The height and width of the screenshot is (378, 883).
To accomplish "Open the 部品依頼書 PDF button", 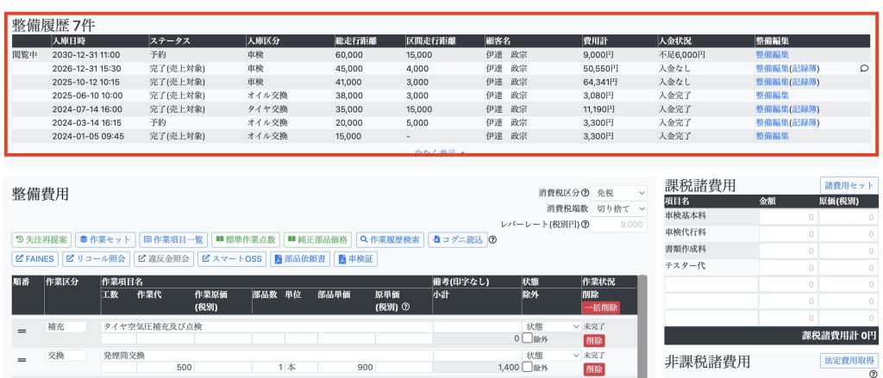I will tap(301, 258).
